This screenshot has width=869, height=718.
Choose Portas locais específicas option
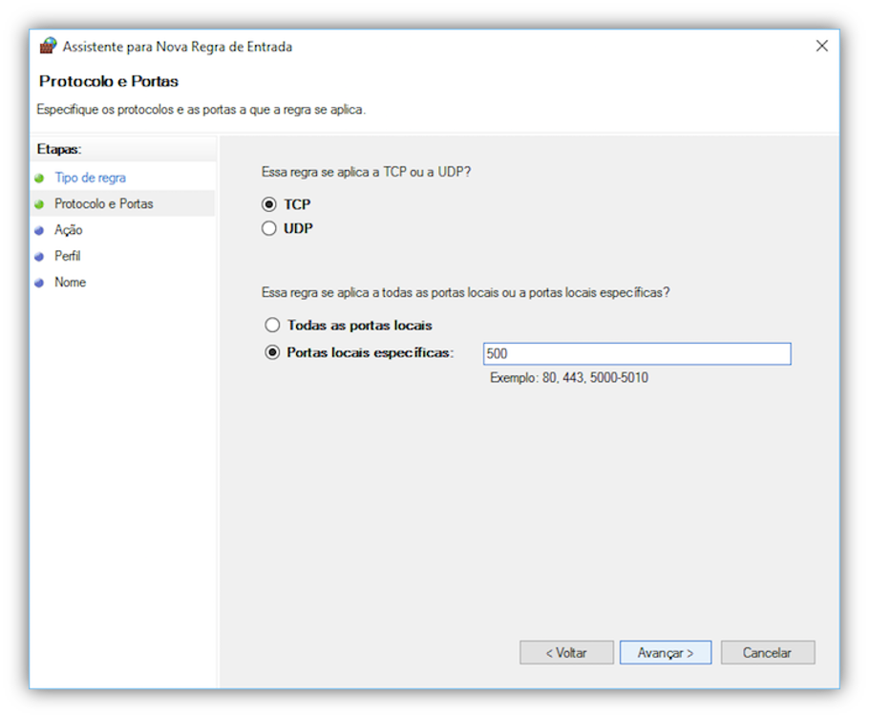pos(273,352)
